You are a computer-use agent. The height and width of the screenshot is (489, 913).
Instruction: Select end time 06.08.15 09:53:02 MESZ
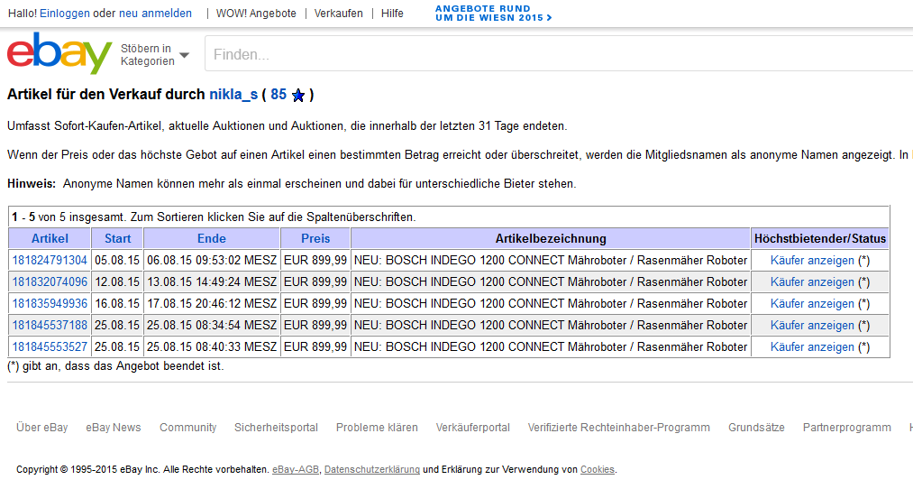point(212,260)
